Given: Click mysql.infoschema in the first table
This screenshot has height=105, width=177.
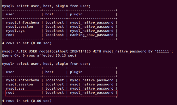Looking at the screenshot, I should tap(23, 22).
